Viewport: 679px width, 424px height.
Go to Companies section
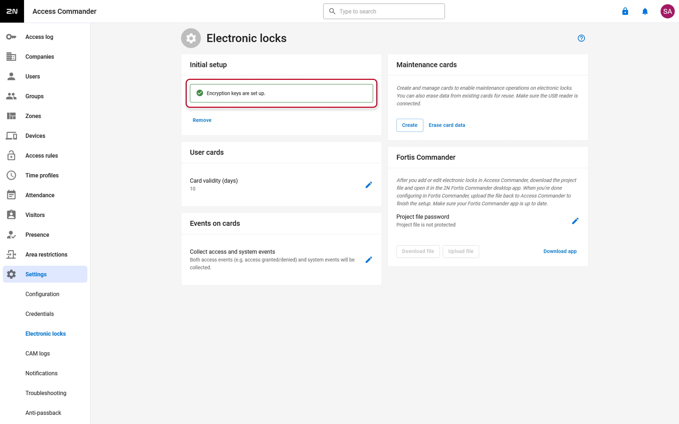click(x=45, y=57)
